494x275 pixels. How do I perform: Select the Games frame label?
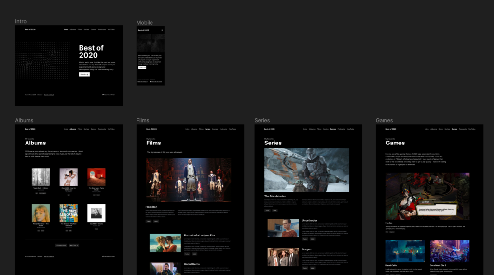[x=384, y=120]
